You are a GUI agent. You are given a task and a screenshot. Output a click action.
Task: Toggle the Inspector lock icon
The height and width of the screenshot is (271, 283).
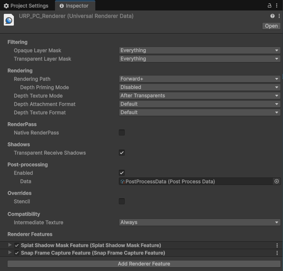[x=269, y=5]
